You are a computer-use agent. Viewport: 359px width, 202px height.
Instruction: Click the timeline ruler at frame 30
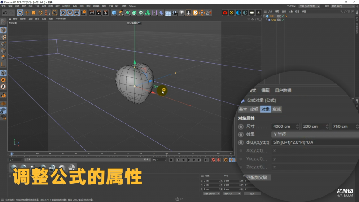pyautogui.click(x=89, y=154)
